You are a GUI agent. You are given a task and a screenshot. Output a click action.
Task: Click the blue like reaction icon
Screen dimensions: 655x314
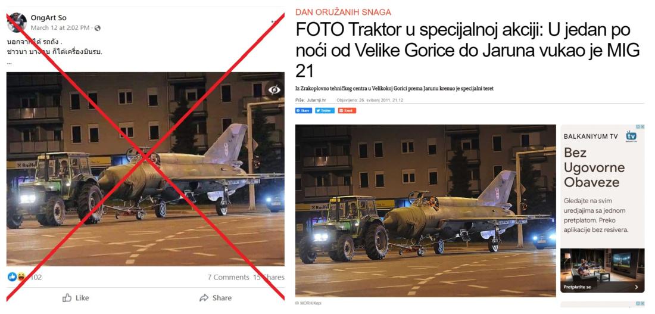point(13,277)
